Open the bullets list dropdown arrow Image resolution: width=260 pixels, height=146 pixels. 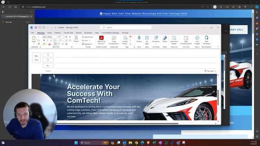[57, 41]
